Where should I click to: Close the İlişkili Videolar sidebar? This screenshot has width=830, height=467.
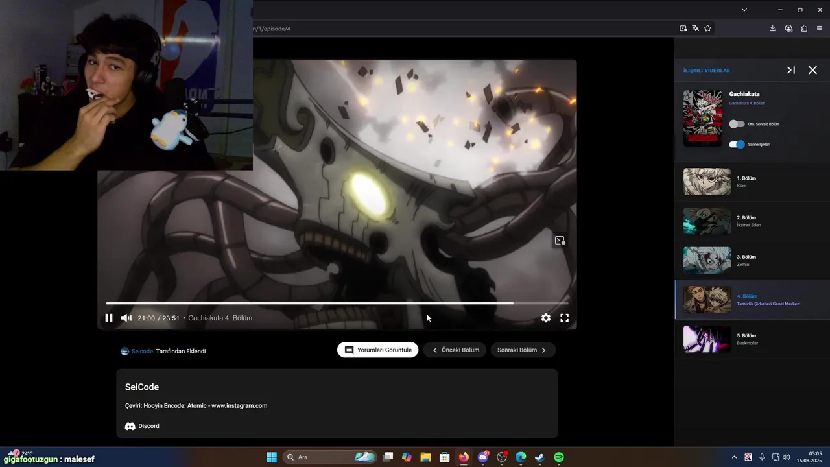[812, 70]
